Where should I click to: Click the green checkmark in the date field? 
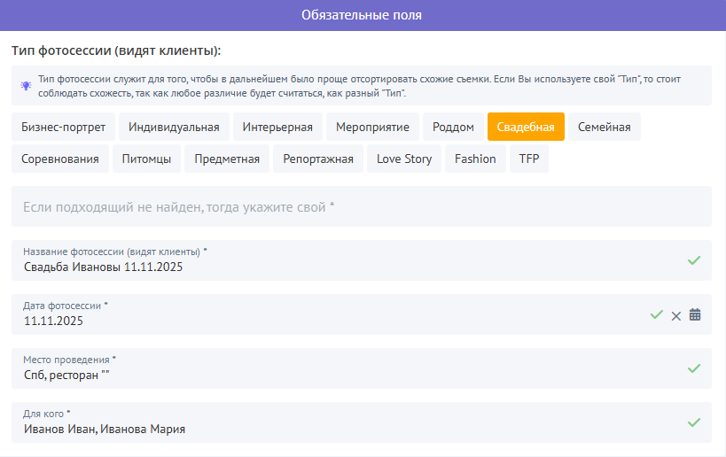click(x=656, y=314)
